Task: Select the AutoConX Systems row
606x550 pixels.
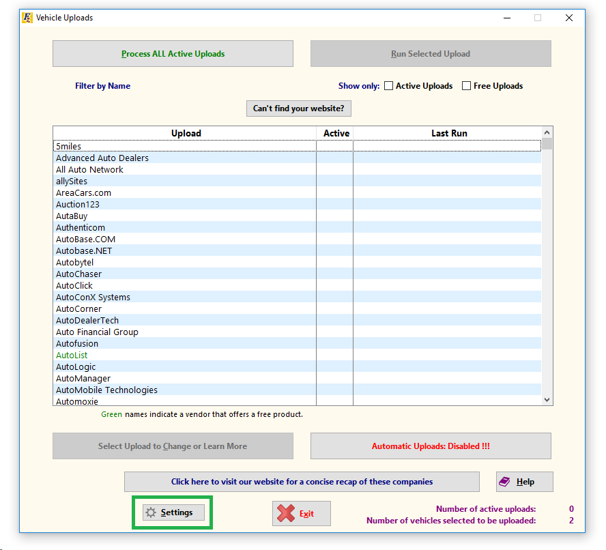Action: pyautogui.click(x=298, y=297)
